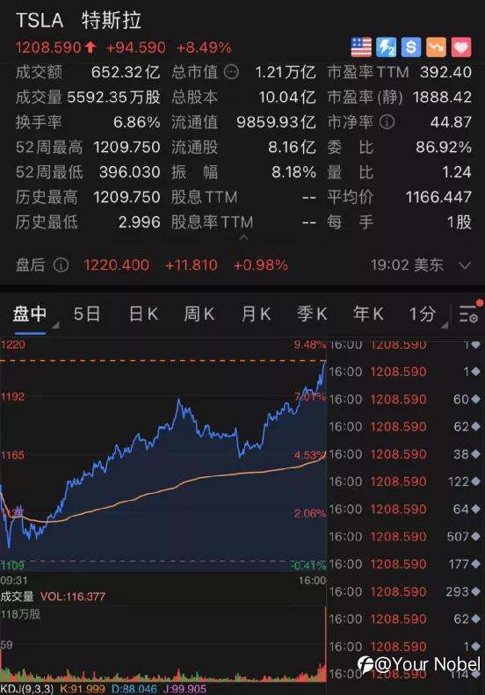Tap the 流通值 value 9859.93亿
The image size is (485, 695).
pos(276,122)
